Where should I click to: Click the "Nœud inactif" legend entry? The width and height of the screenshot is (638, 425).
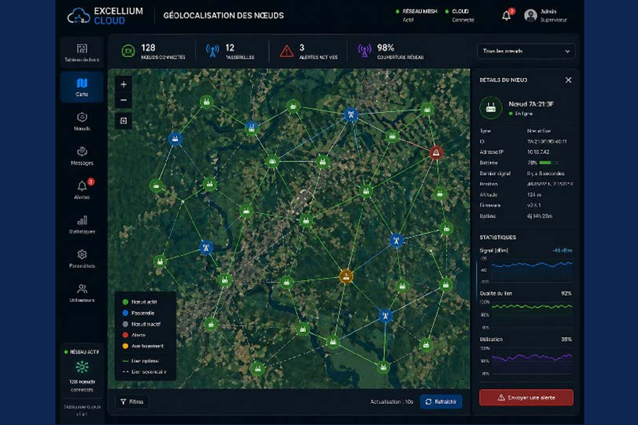141,324
